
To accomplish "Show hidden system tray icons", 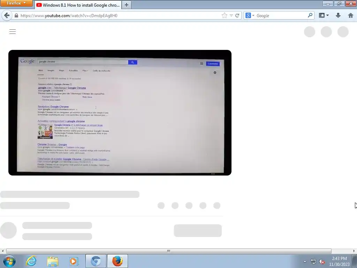I will tap(305, 261).
